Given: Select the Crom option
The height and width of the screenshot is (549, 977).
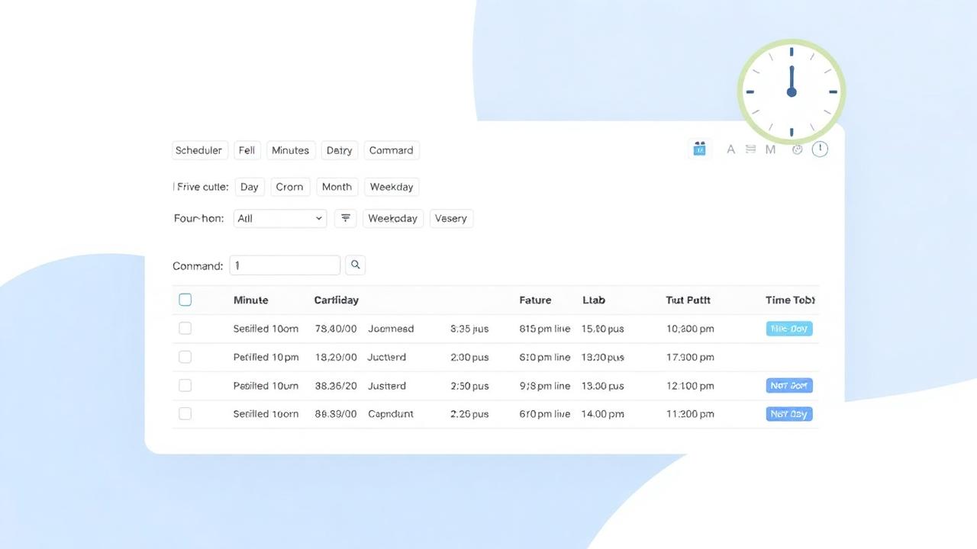Looking at the screenshot, I should click(290, 187).
